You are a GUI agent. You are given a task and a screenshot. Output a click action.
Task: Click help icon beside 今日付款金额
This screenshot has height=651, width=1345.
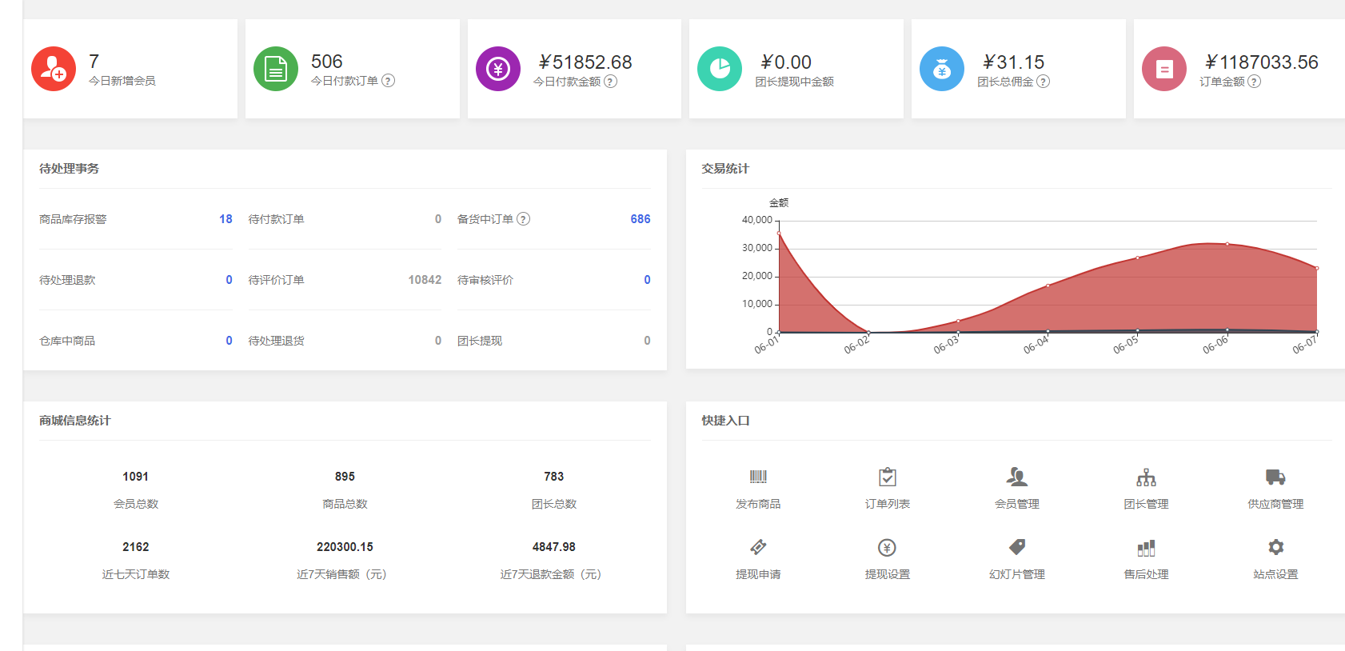(x=610, y=82)
